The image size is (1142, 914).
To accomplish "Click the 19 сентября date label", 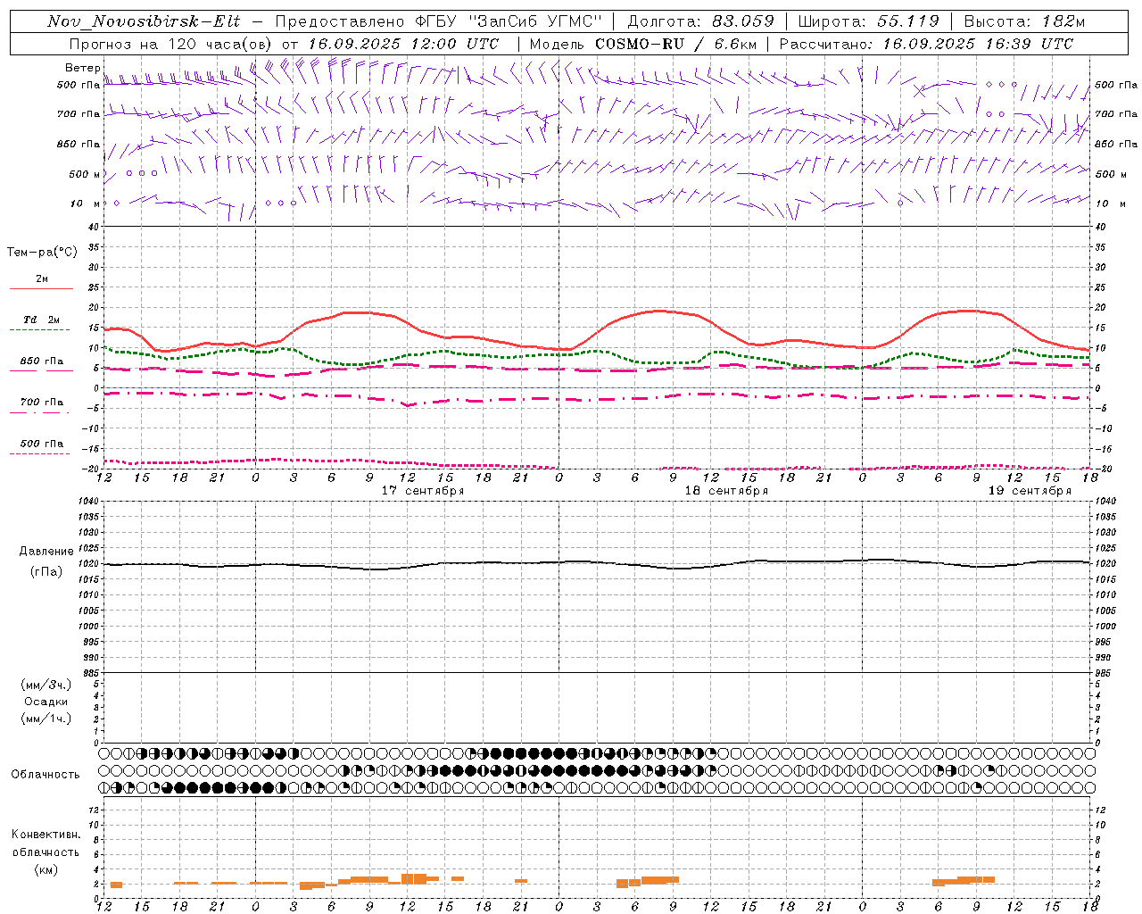I will pos(1030,491).
